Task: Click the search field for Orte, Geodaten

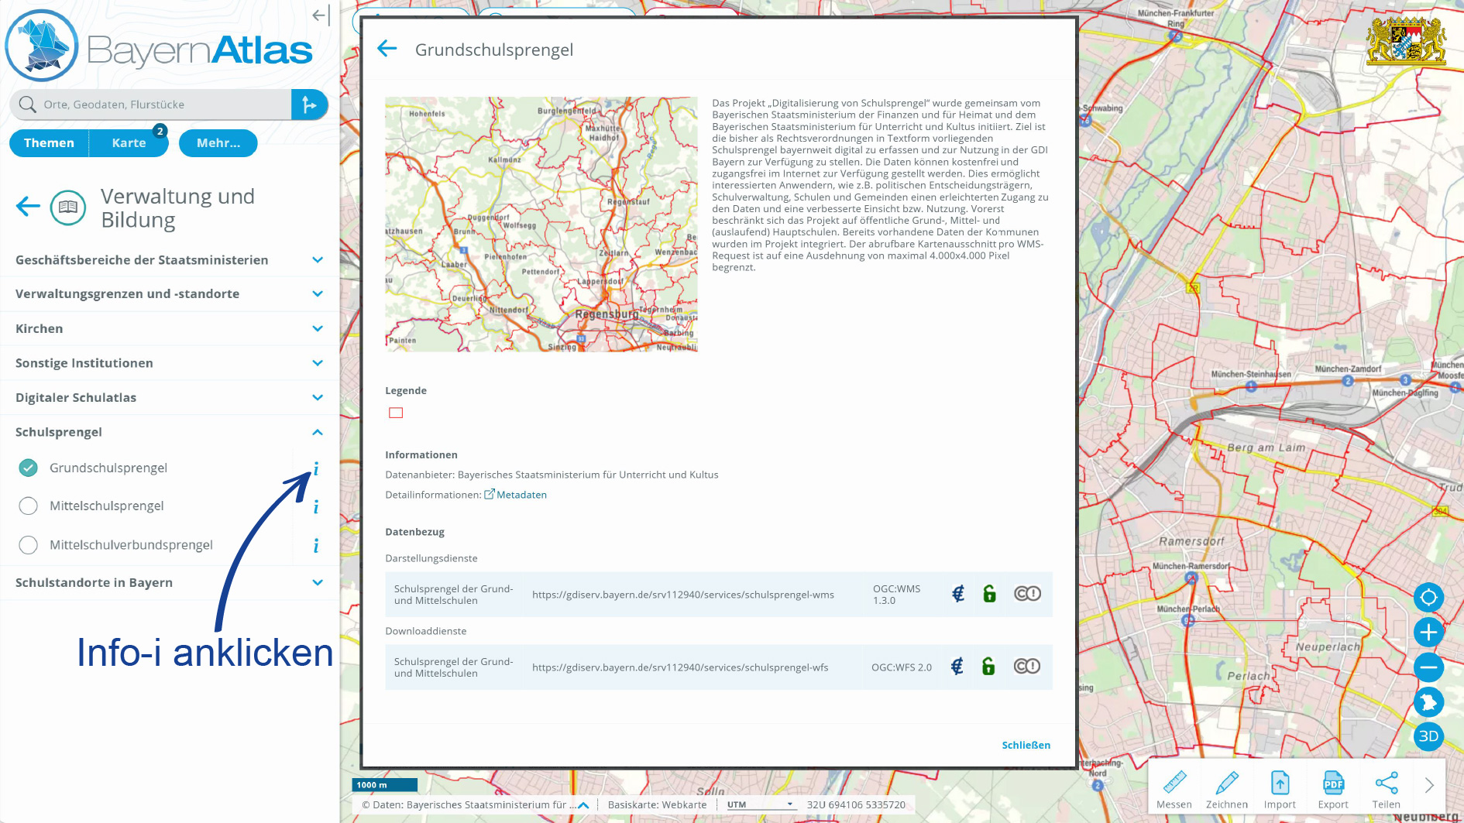Action: click(x=155, y=105)
